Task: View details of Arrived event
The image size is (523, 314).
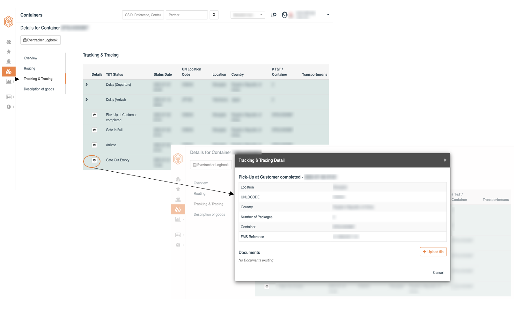Action: (94, 145)
